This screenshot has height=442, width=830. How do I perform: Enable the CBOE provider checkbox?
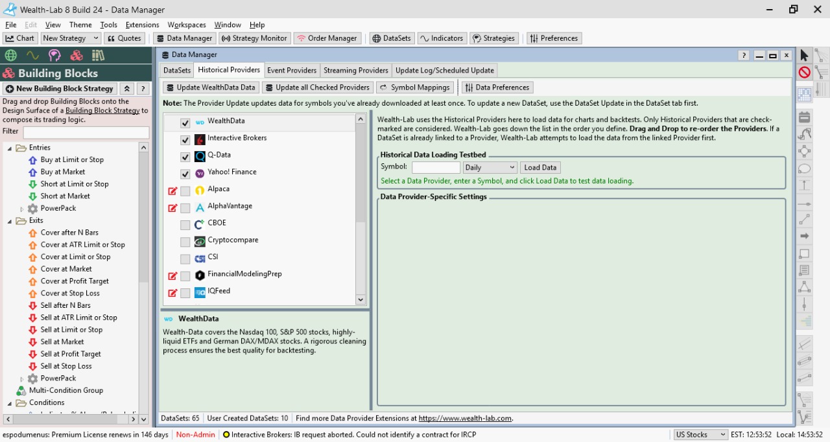(x=185, y=226)
